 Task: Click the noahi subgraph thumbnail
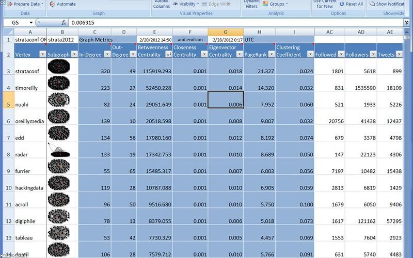[x=59, y=100]
